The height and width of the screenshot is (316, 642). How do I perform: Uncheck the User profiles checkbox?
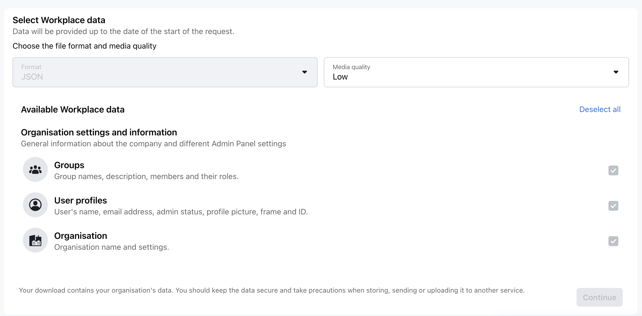[613, 206]
